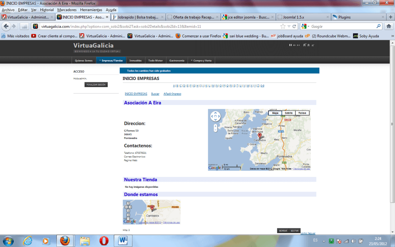Zoom in on the large map
The height and width of the screenshot is (247, 395).
point(215,126)
